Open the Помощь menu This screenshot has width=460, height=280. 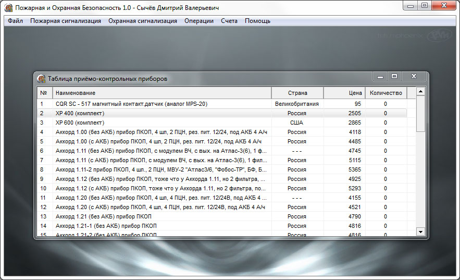(257, 21)
